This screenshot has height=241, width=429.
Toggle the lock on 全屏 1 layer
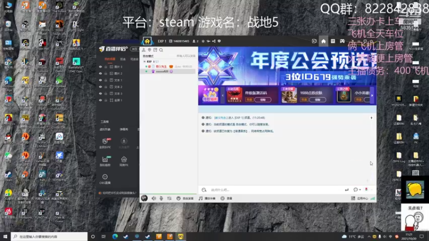(x=106, y=100)
